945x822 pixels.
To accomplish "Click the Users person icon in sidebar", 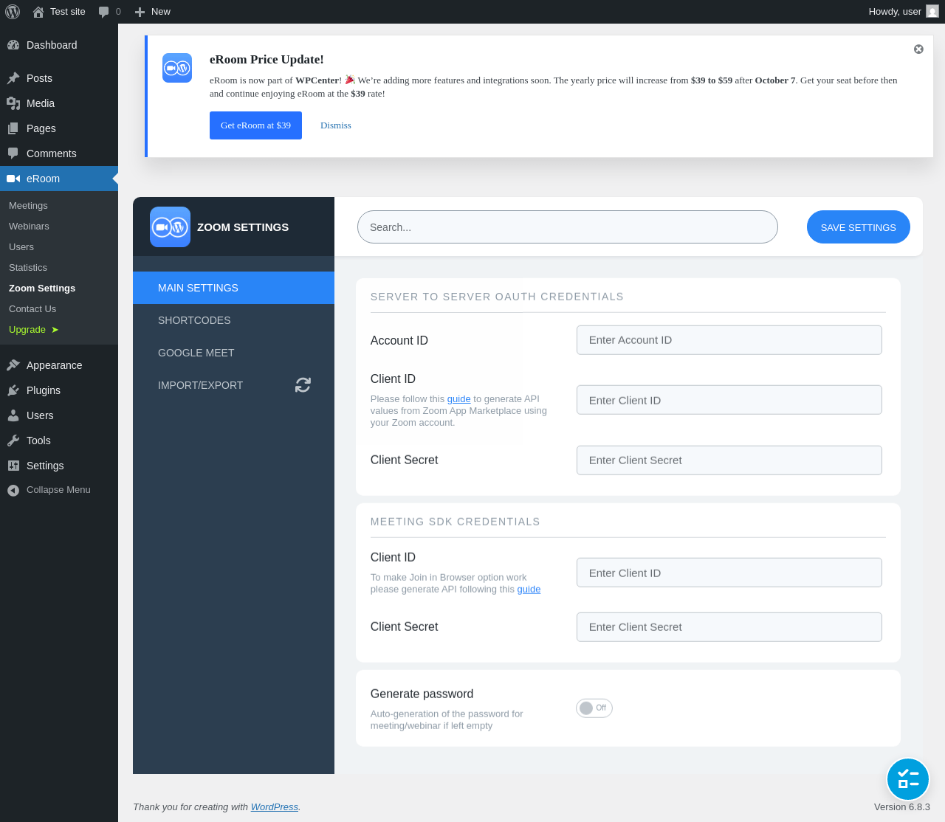I will [x=13, y=415].
